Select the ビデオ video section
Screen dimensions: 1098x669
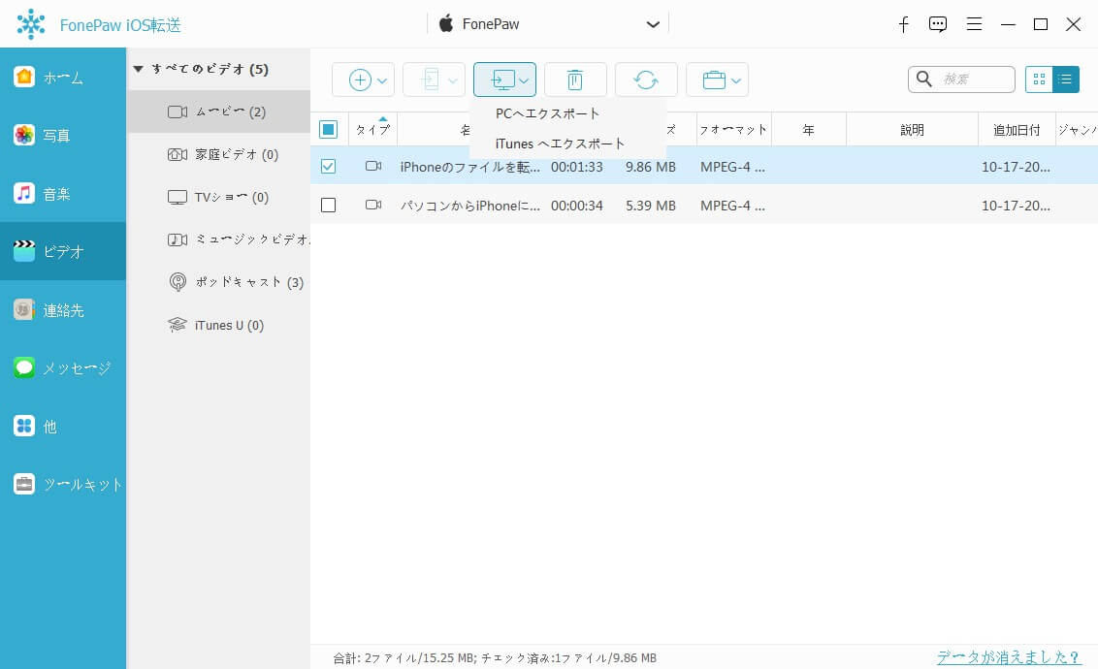tap(63, 251)
